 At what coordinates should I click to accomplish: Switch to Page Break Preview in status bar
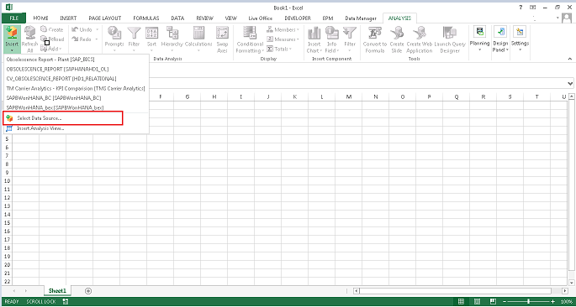[493, 301]
